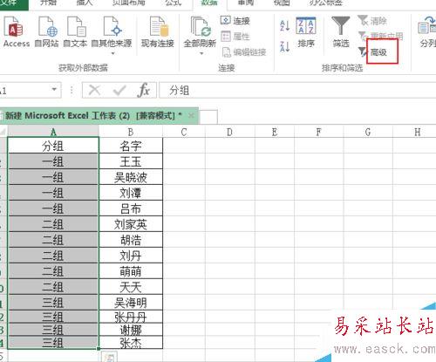436x362 pixels.
Task: Click cell containing 刘家英
Action: pos(131,224)
